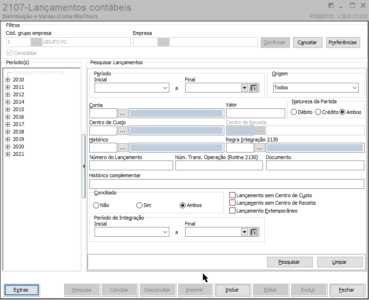Click the compact window icon in title bar
The width and height of the screenshot is (369, 300).
[x=331, y=6]
